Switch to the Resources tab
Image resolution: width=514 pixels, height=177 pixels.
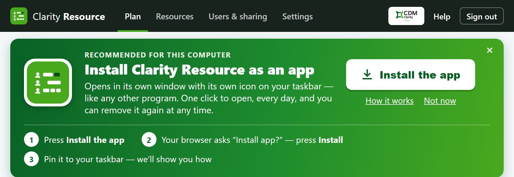[x=175, y=17]
